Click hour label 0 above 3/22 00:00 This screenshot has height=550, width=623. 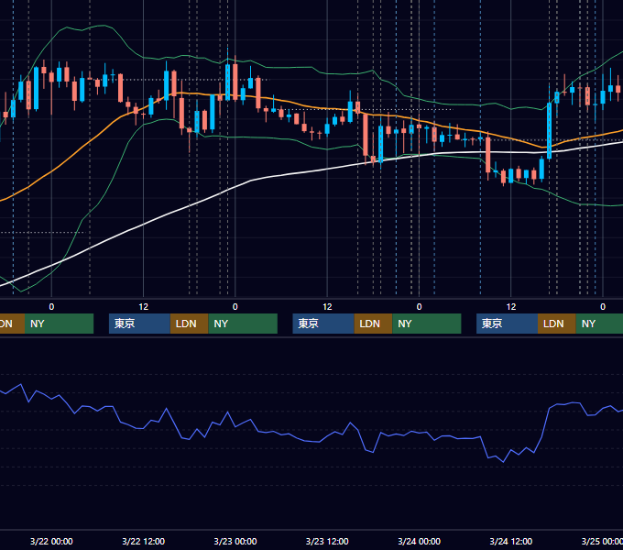(51, 307)
